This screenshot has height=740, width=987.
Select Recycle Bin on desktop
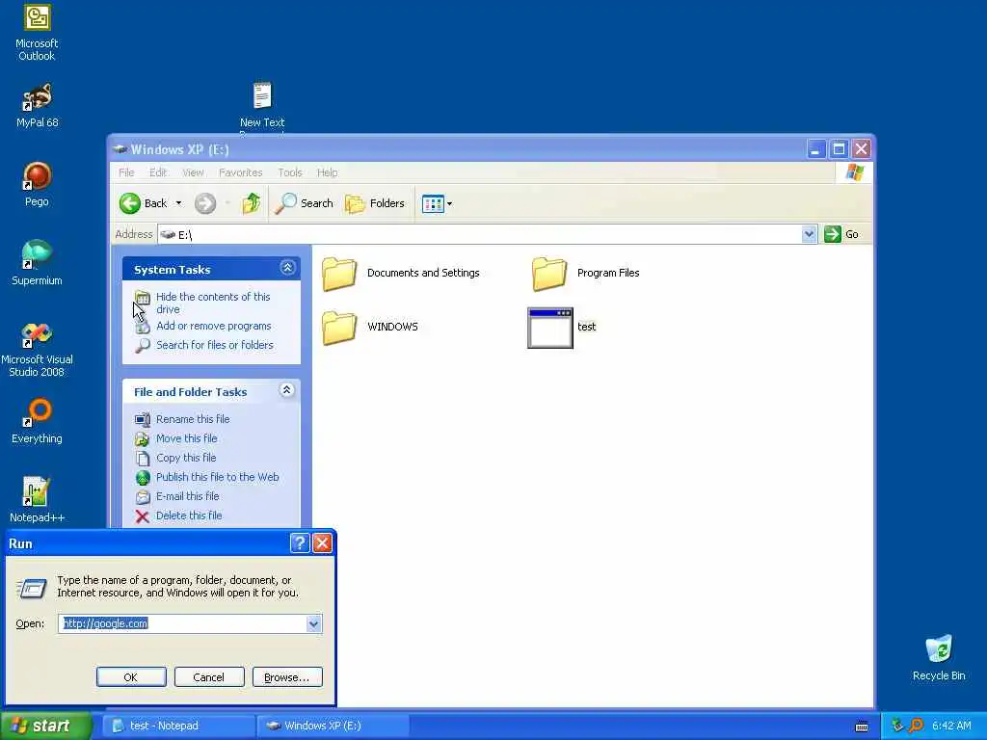pyautogui.click(x=939, y=657)
